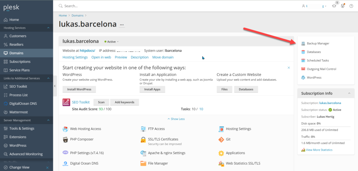Click the Scan button
This screenshot has height=171, width=358.
click(x=101, y=102)
